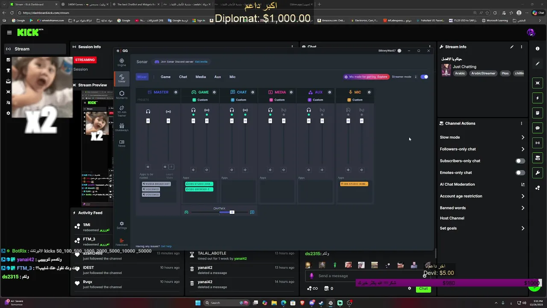The height and width of the screenshot is (308, 547).
Task: Click ArabicStreamer stream tag
Action: click(x=483, y=74)
